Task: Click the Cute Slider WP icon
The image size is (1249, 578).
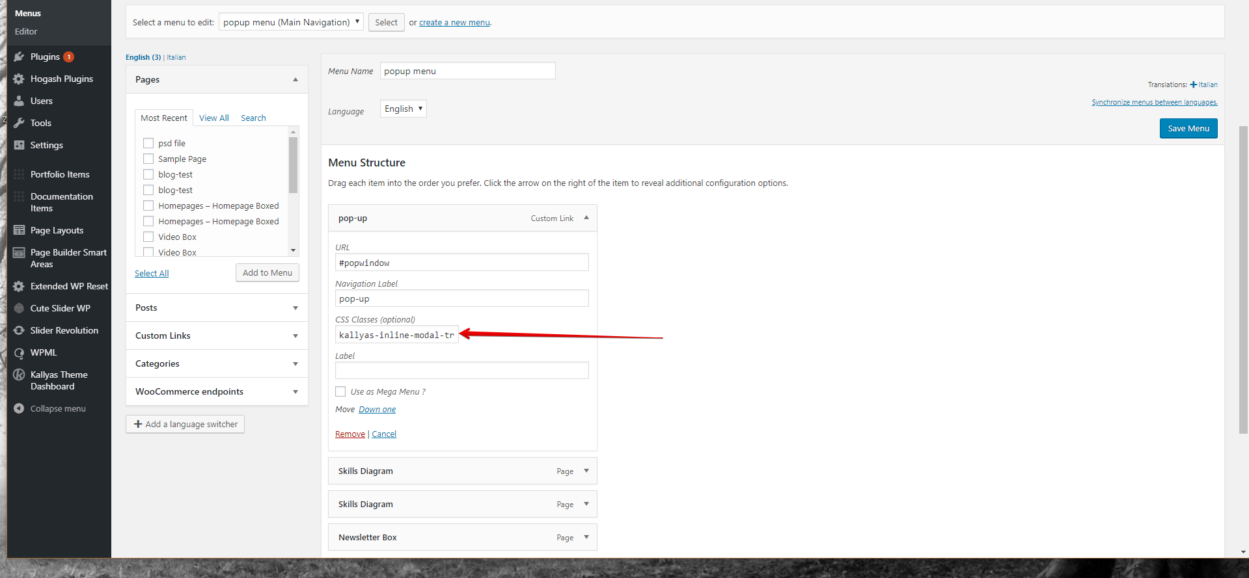Action: (x=19, y=308)
